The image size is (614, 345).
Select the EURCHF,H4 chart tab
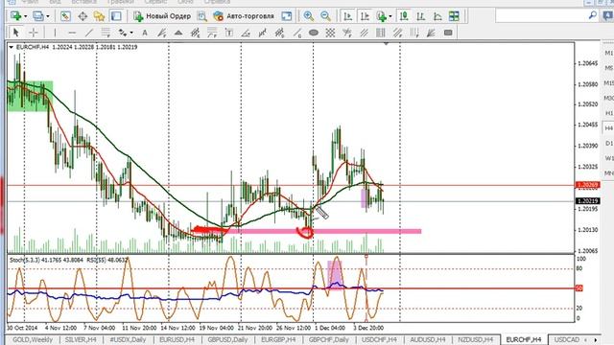524,339
